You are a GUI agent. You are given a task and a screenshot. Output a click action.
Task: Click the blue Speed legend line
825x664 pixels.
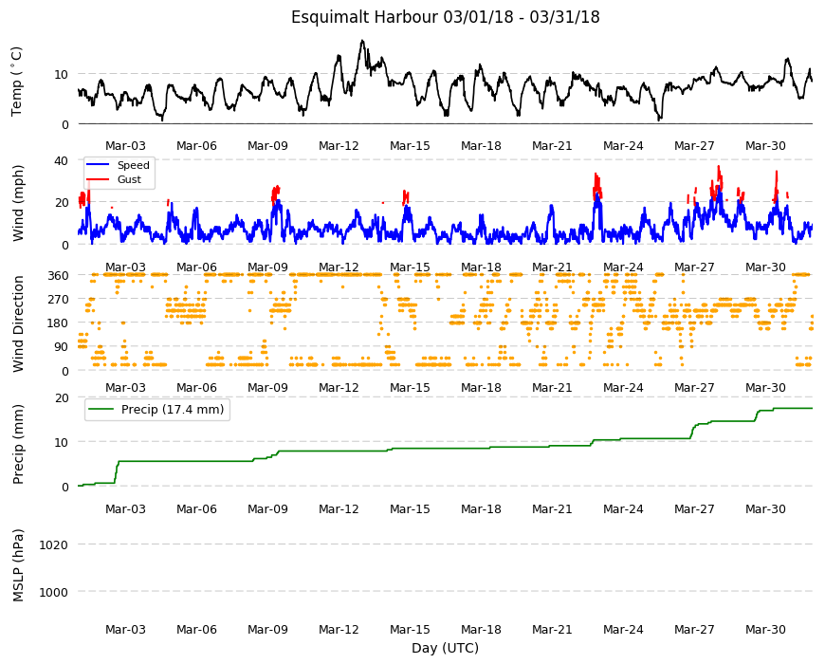(98, 165)
